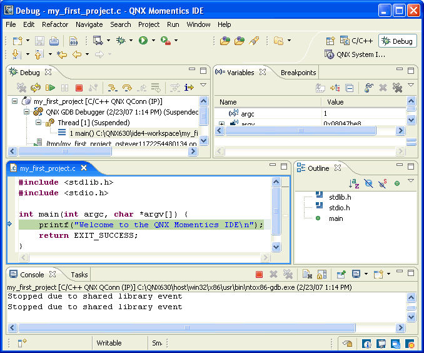Click the Step Into icon
Image resolution: width=424 pixels, height=353 pixels.
click(113, 88)
